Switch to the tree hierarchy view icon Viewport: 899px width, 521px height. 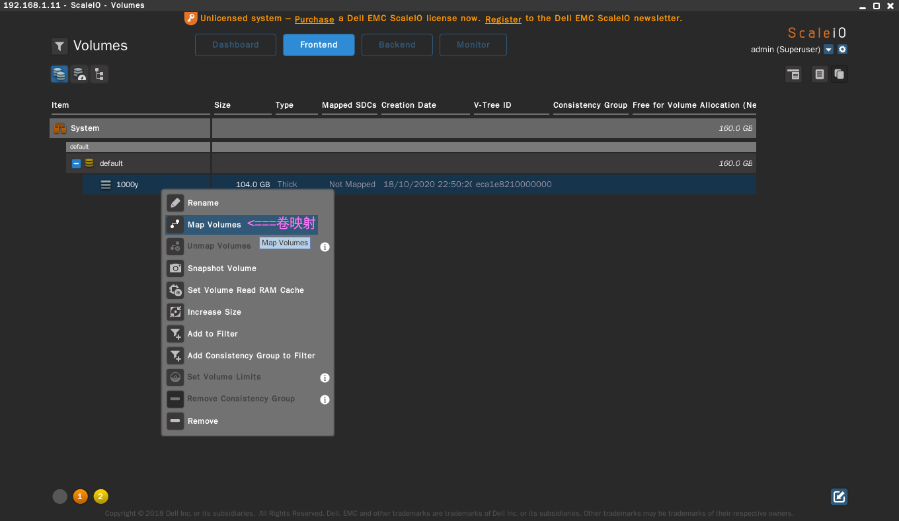click(x=99, y=74)
